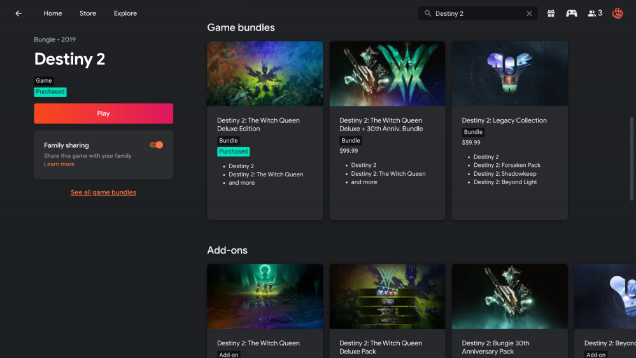Open the Store tab

(88, 13)
